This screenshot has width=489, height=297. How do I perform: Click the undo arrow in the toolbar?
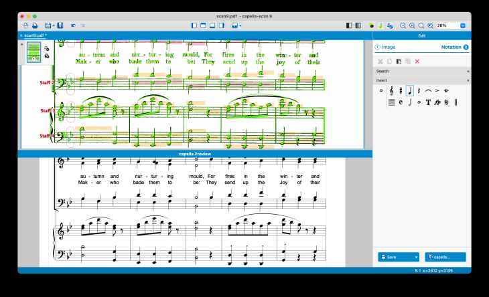(x=73, y=25)
